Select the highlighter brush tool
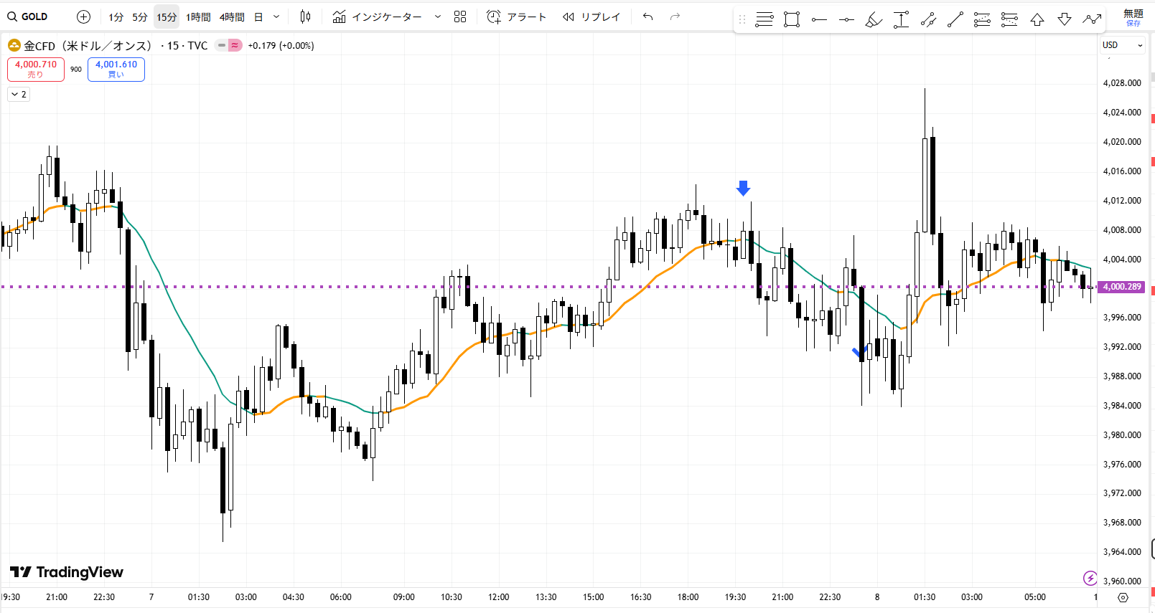 tap(874, 20)
